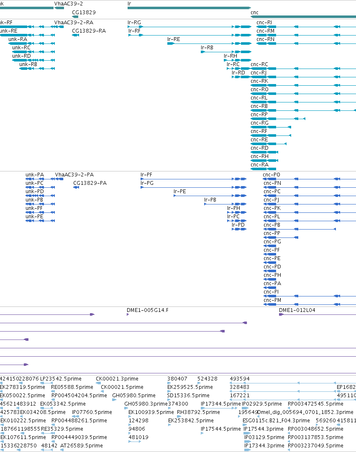Select transcript lr-RC
Image resolution: width=356 pixels, height=452 pixels.
[233, 64]
